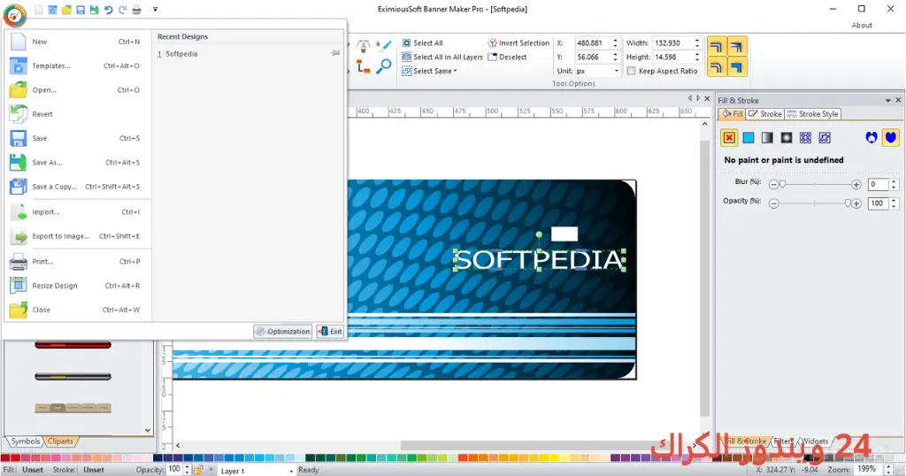Click the Blur value stepper
The width and height of the screenshot is (906, 476).
click(894, 184)
